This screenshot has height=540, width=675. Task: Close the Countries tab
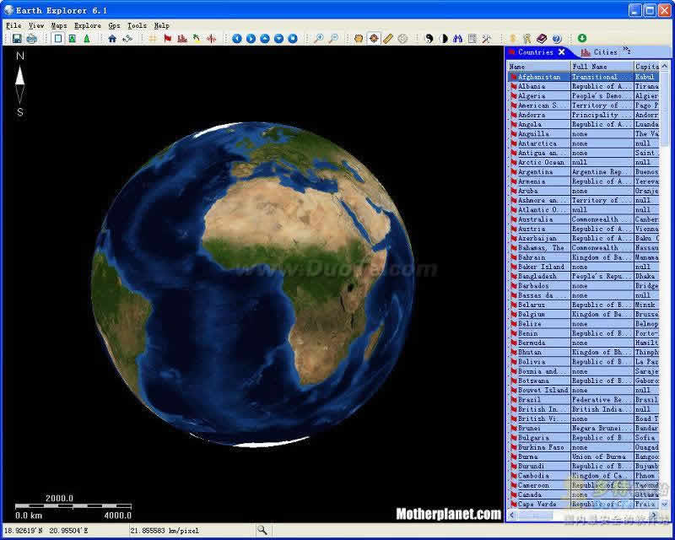[561, 52]
